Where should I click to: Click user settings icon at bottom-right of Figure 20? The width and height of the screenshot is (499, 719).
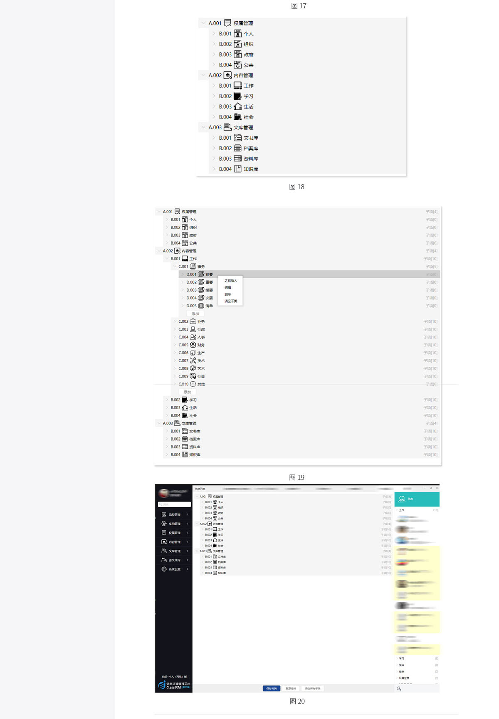pos(399,689)
